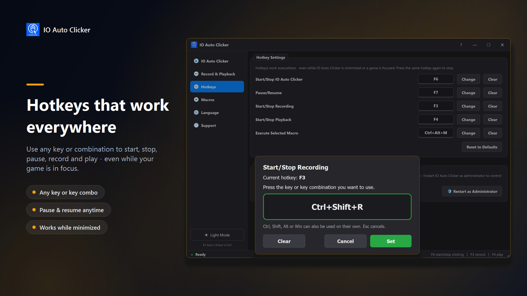Viewport: 527px width, 296px height.
Task: Click the Ctrl+Shift+R capture box
Action: [337, 207]
